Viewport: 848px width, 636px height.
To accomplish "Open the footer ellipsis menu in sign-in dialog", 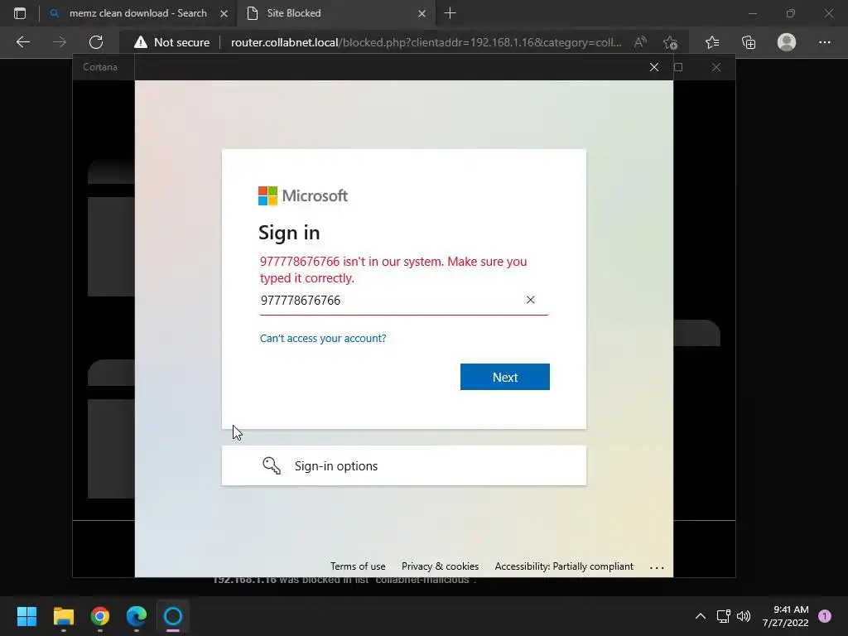I will [x=657, y=567].
